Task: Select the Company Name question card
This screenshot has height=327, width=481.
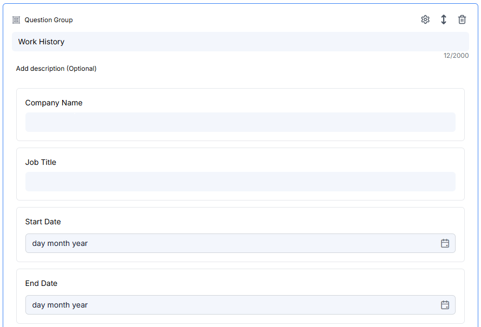Action: coord(241,114)
